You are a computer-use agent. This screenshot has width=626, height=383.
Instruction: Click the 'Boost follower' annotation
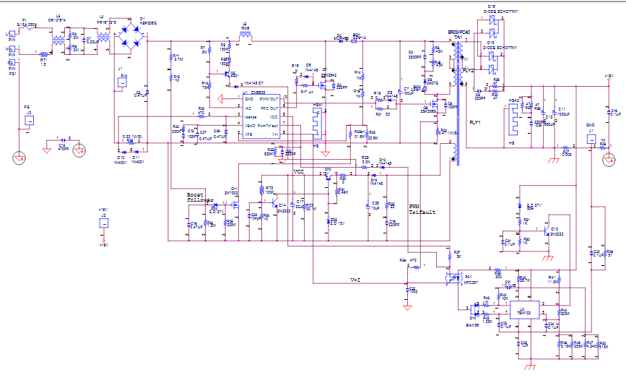click(200, 197)
